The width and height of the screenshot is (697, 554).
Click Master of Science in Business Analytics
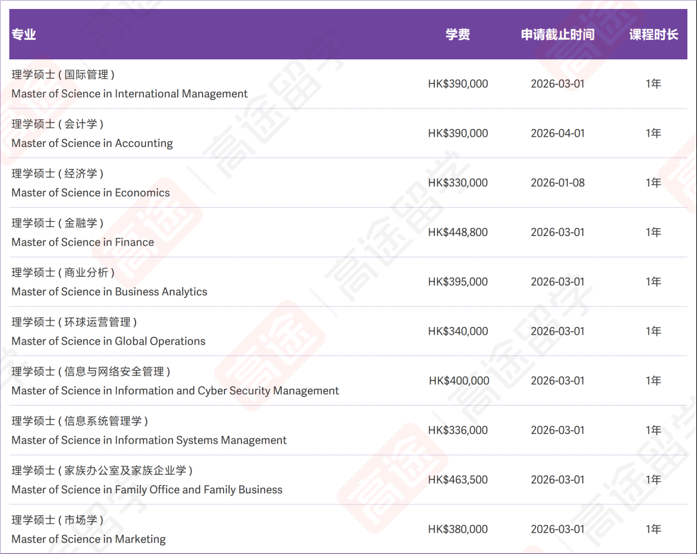coord(109,292)
